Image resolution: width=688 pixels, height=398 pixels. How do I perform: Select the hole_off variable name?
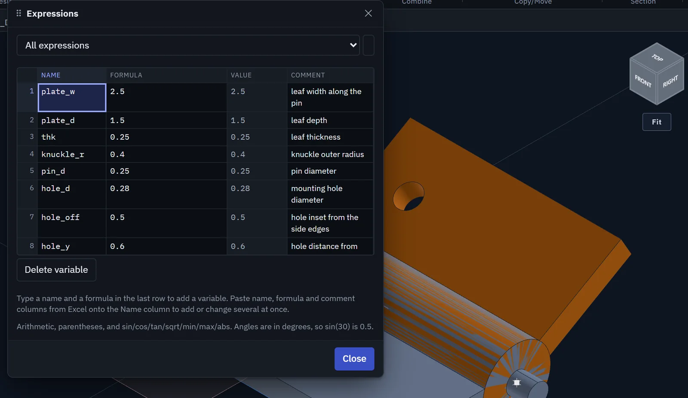[x=72, y=223]
